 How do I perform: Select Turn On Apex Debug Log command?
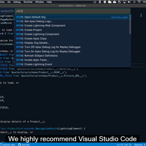click(72, 51)
